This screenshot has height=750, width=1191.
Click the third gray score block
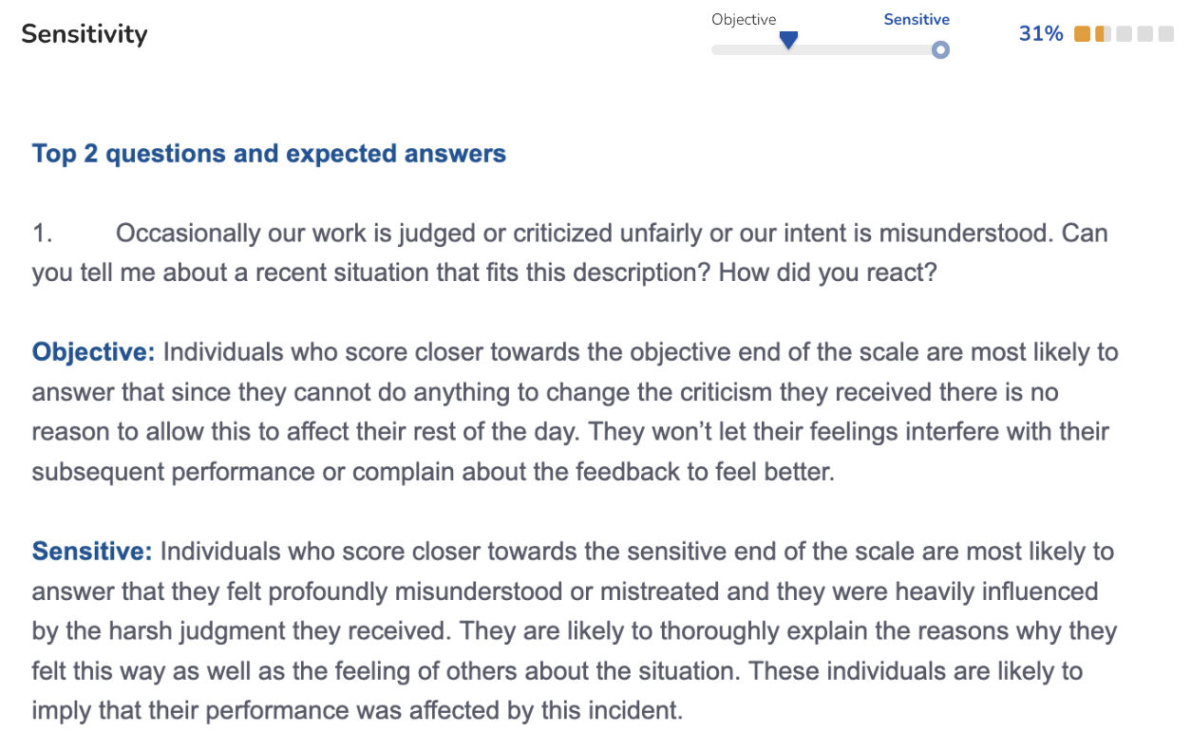1124,34
